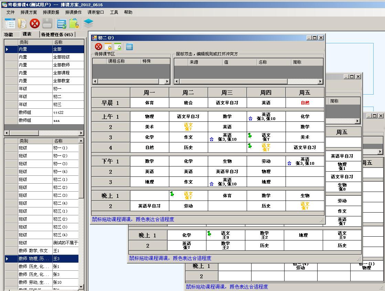The width and height of the screenshot is (385, 291).
Task: Open the 文件 menu
Action: 11,12
